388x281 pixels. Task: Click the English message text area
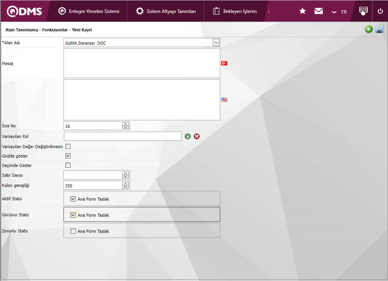click(142, 100)
